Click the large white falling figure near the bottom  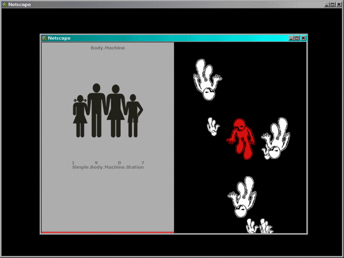pyautogui.click(x=242, y=197)
